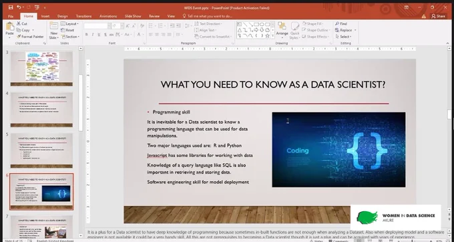Decrease font size

134,26
